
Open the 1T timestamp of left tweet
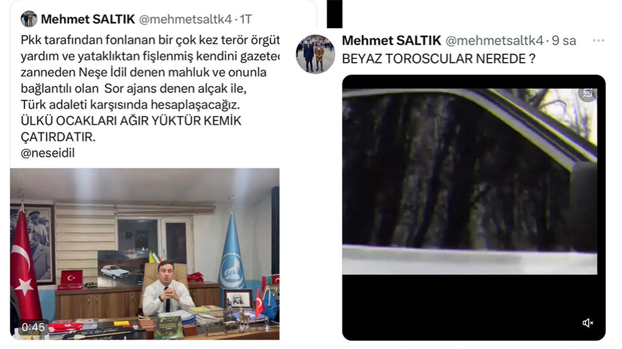point(246,19)
